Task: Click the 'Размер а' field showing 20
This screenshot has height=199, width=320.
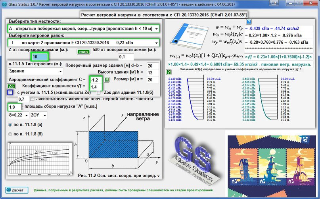Action: pyautogui.click(x=152, y=79)
